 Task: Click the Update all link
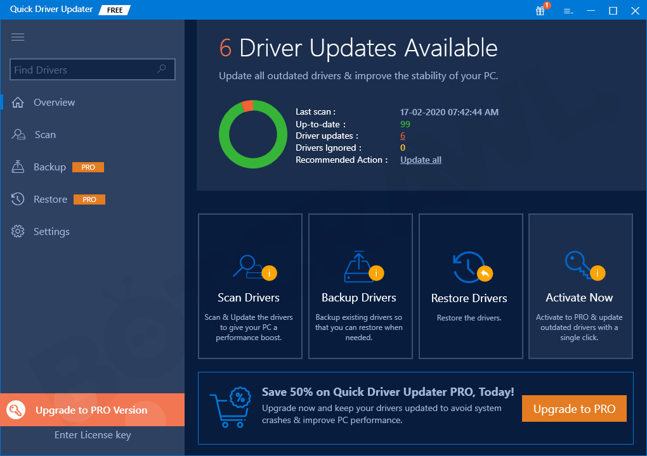[x=420, y=159]
